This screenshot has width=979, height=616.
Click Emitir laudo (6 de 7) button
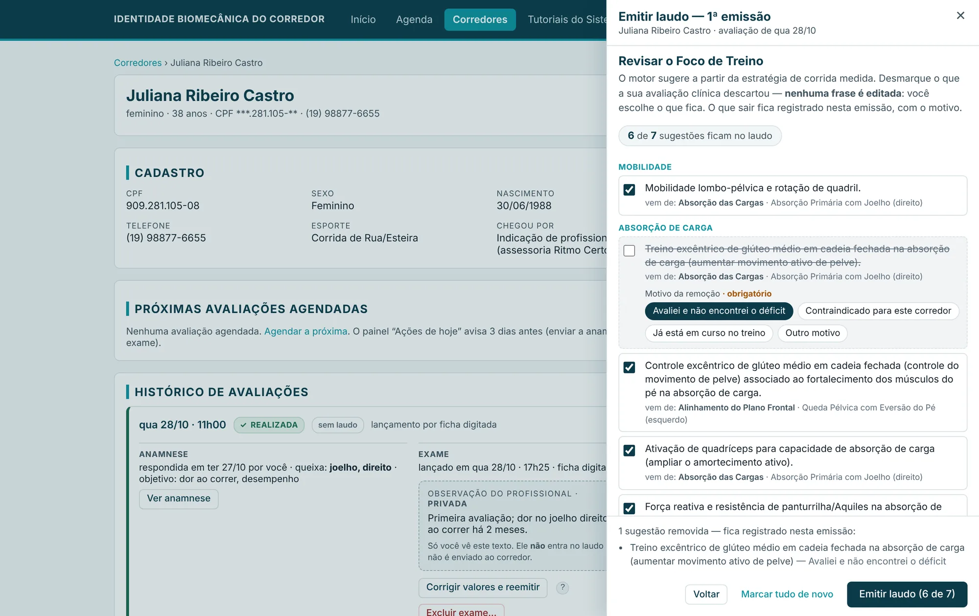[907, 594]
